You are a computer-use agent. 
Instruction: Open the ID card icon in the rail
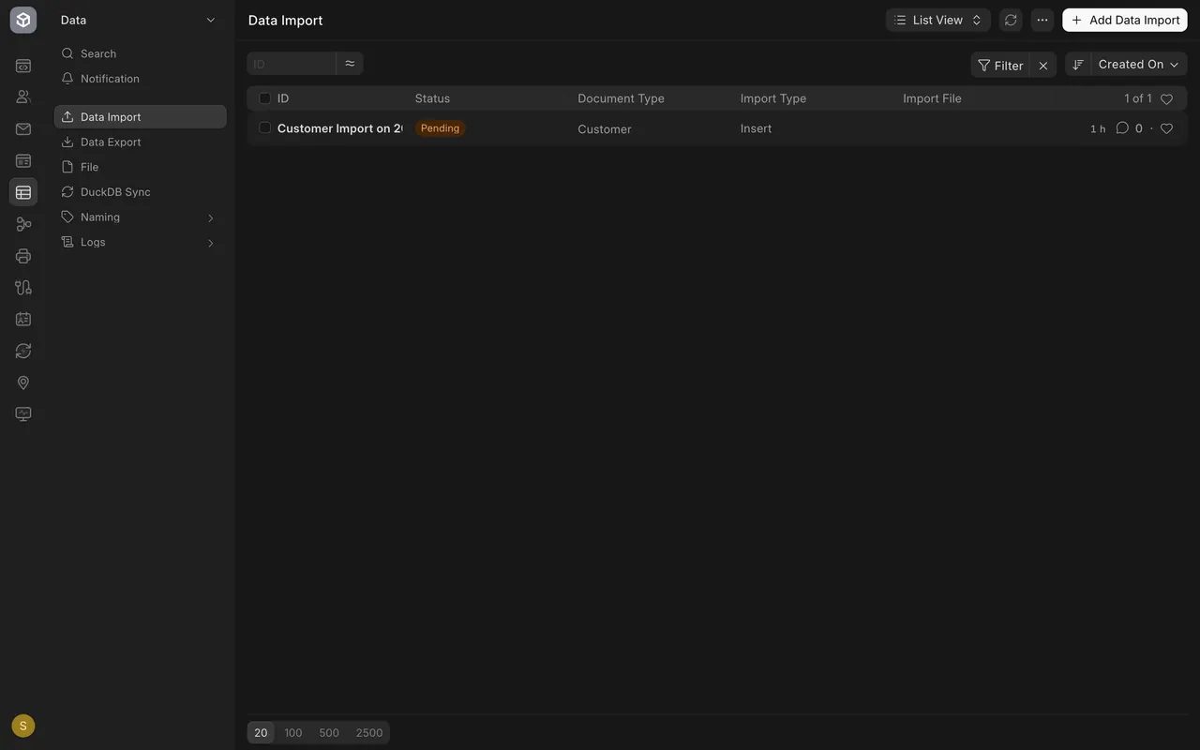click(23, 319)
